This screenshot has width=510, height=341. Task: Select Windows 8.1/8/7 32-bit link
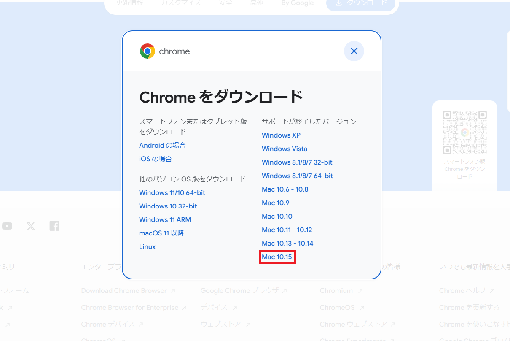coord(297,162)
